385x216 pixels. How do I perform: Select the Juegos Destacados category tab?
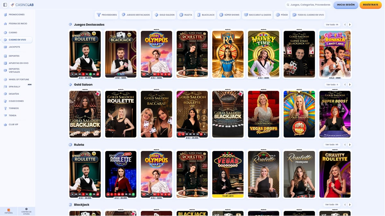136,15
